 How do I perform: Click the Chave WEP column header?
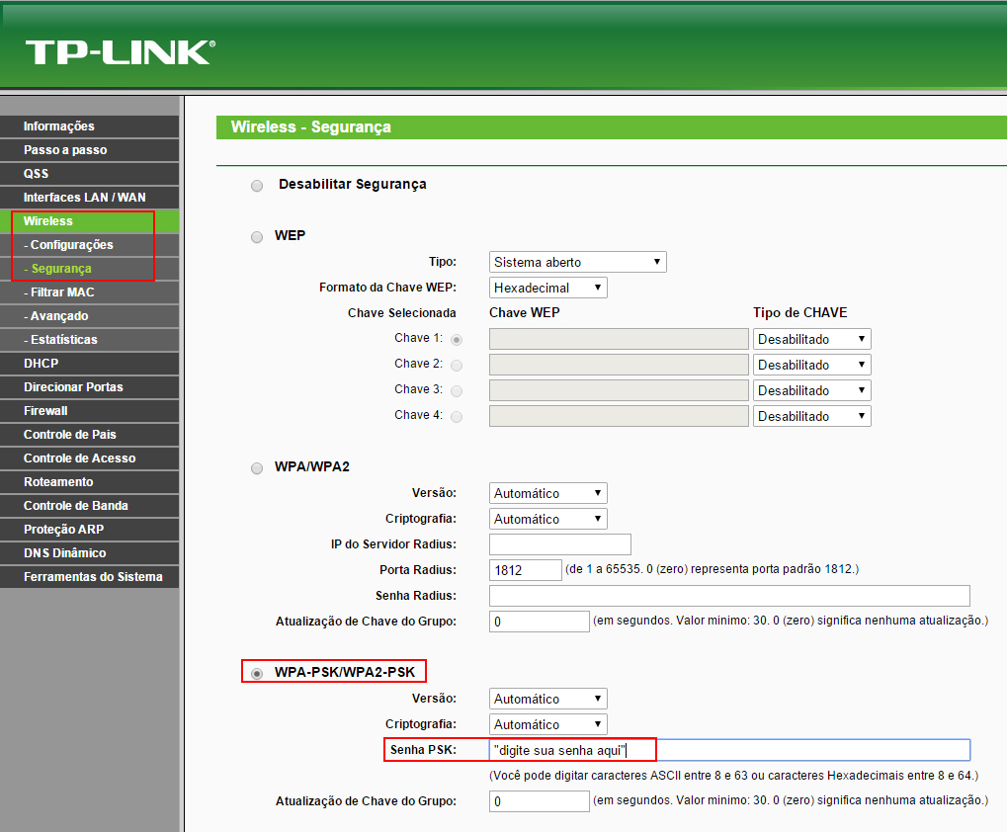click(524, 312)
